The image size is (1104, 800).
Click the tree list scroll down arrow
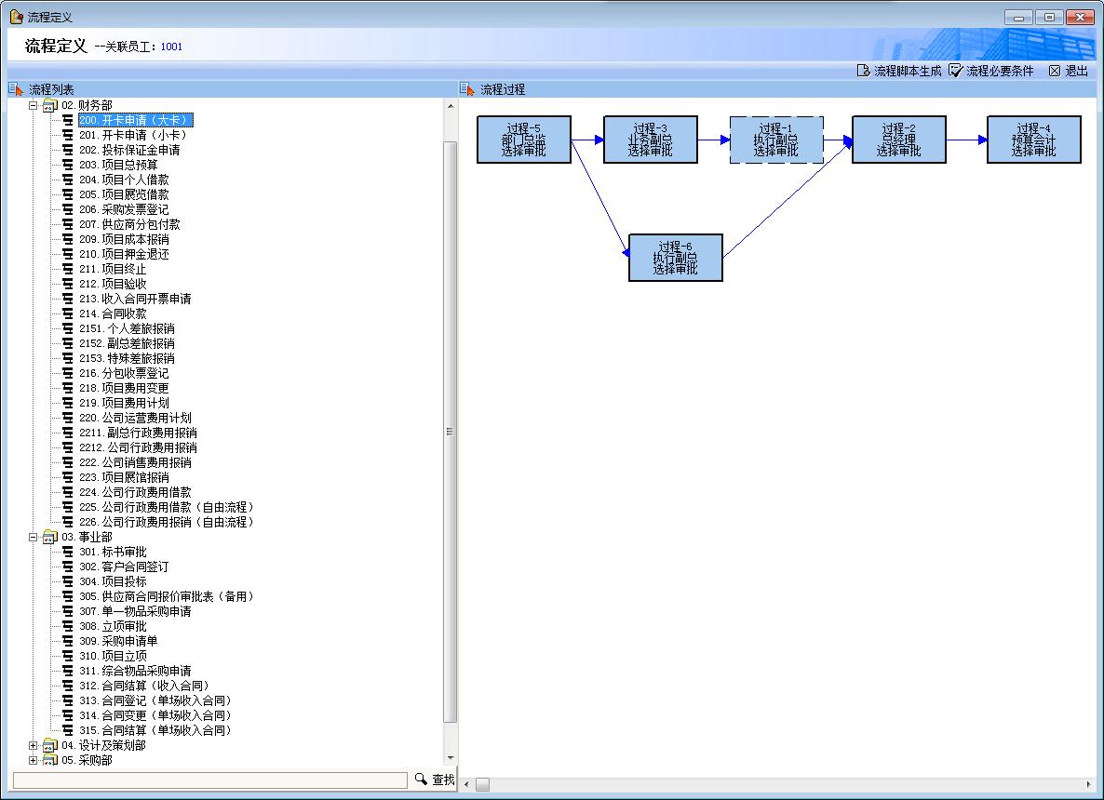451,759
